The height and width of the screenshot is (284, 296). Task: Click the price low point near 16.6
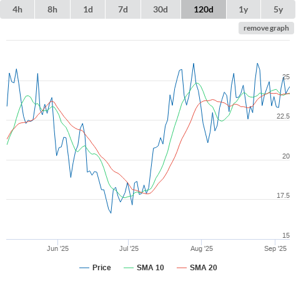click(111, 213)
